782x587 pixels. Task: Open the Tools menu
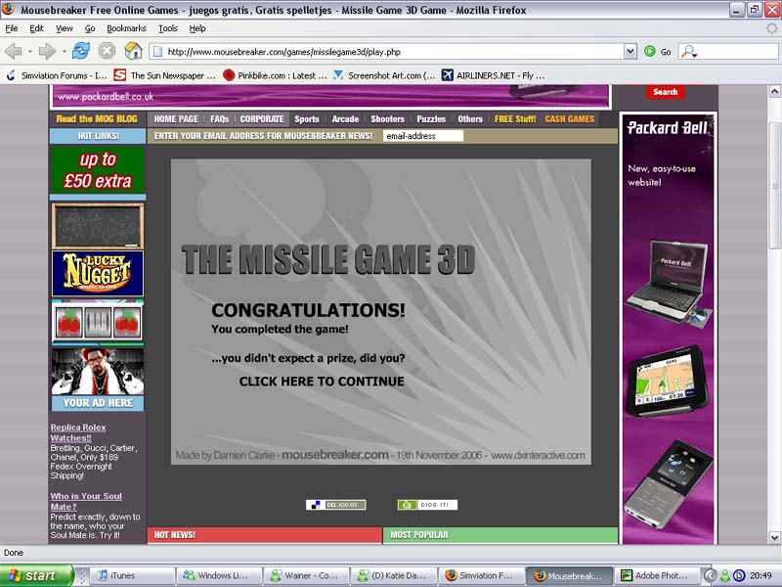click(x=167, y=28)
